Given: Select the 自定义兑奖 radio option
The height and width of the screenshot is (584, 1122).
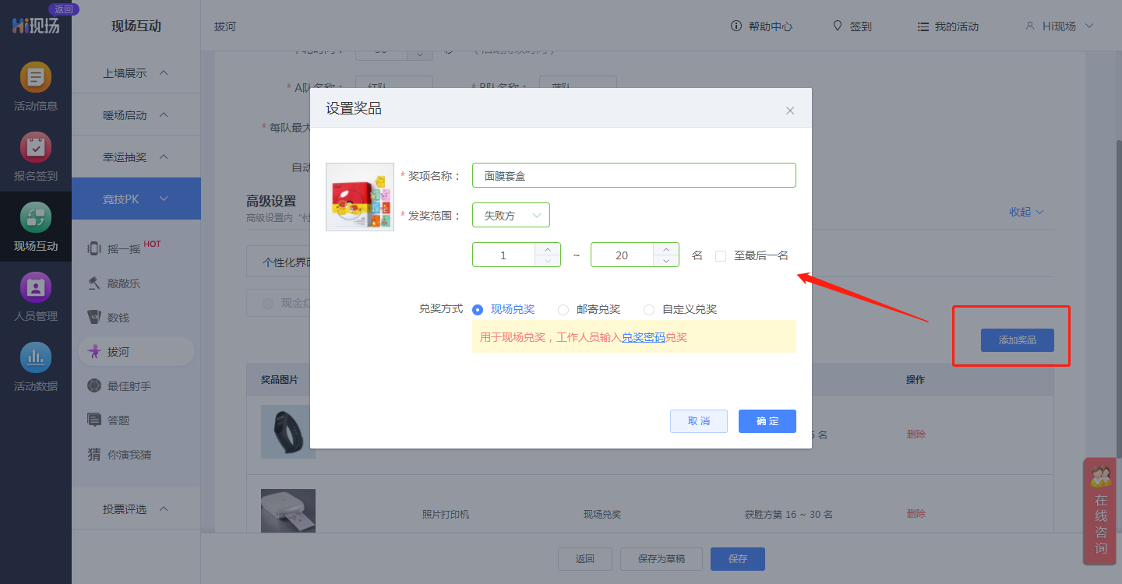Looking at the screenshot, I should 649,309.
